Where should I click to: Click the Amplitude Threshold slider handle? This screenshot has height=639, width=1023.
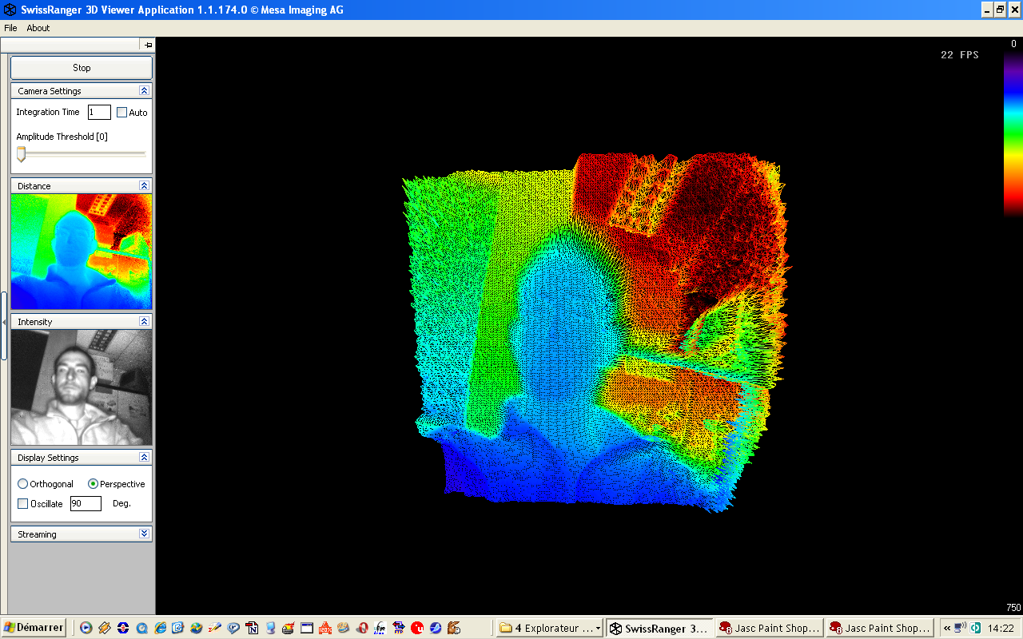pyautogui.click(x=22, y=153)
